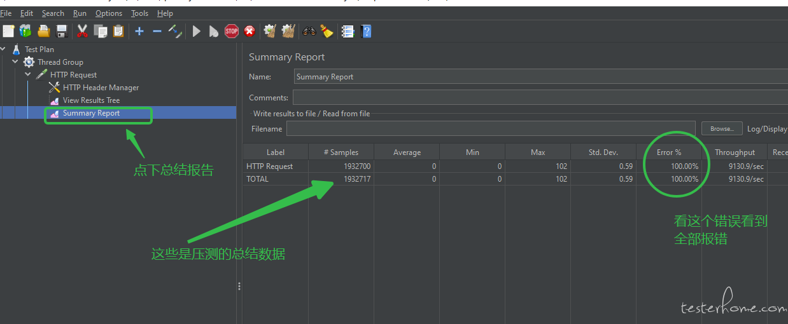Viewport: 788px width, 324px height.
Task: Click the Add plus toolbar icon
Action: 139,30
